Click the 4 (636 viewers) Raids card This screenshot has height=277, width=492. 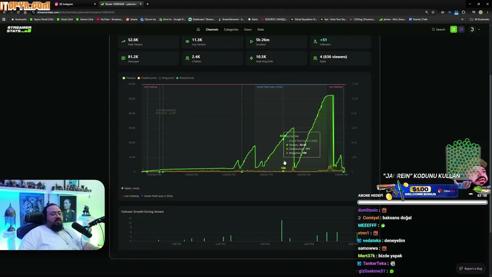340,59
